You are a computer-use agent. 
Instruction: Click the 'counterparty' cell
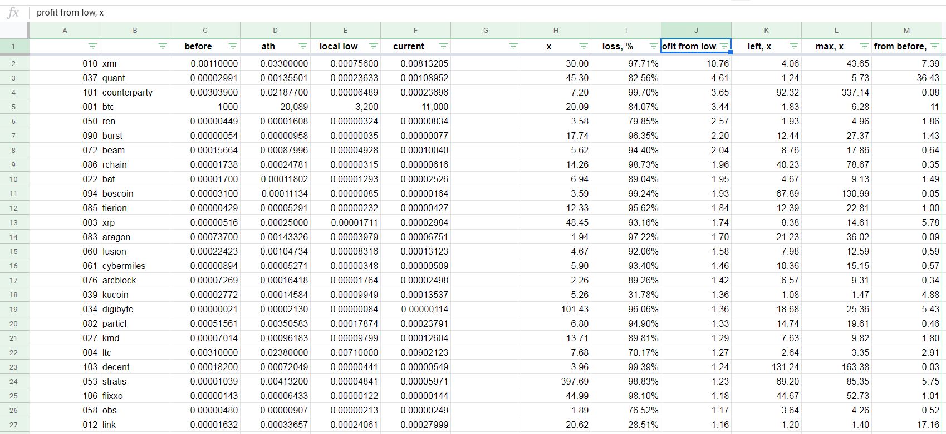coord(135,92)
